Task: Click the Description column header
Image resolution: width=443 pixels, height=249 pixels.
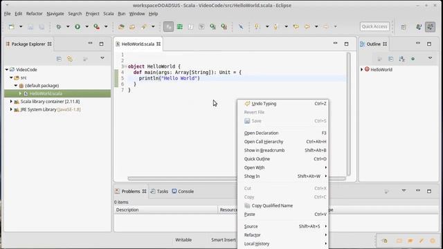Action: coord(166,210)
